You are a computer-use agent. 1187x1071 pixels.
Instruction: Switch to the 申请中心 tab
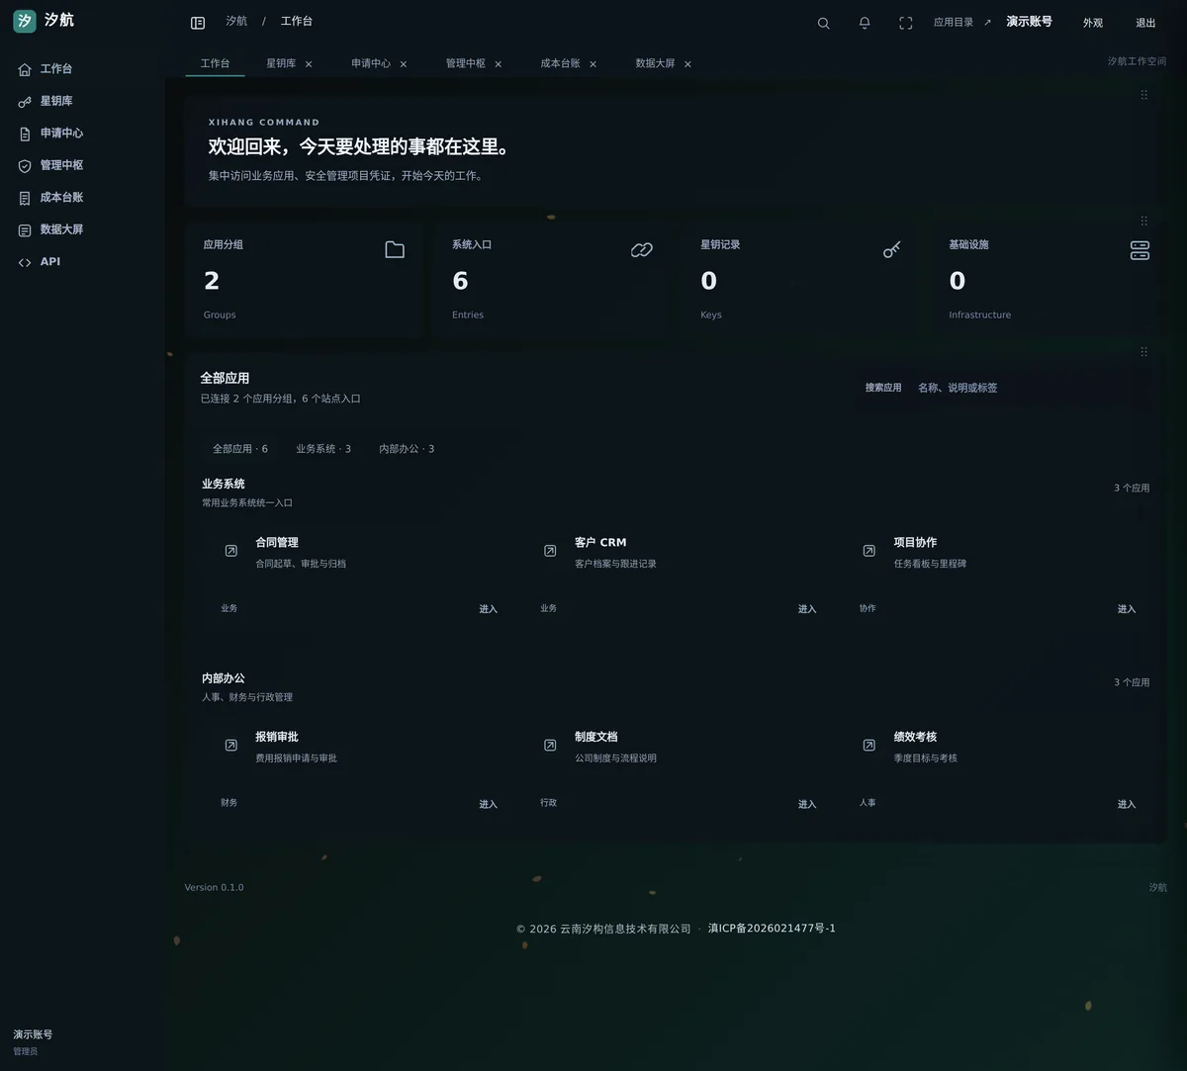coord(371,63)
